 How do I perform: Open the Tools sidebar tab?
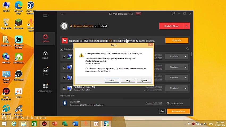pyautogui.click(x=45, y=71)
